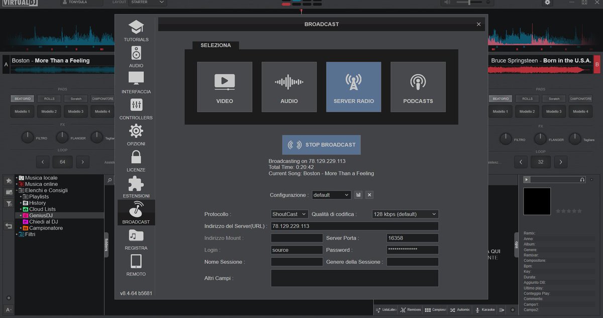Expand the Playlists tree node
This screenshot has width=603, height=318.
(x=21, y=197)
